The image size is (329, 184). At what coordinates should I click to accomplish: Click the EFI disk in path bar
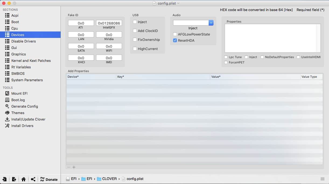click(71, 179)
